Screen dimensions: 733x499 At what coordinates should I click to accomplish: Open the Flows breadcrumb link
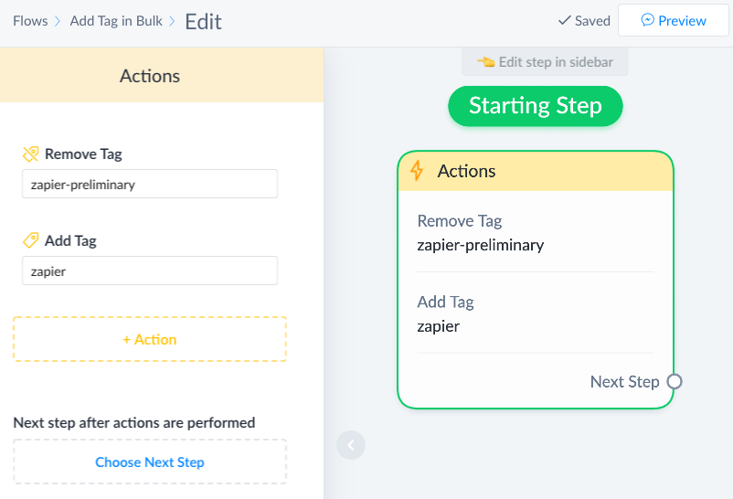[x=30, y=20]
